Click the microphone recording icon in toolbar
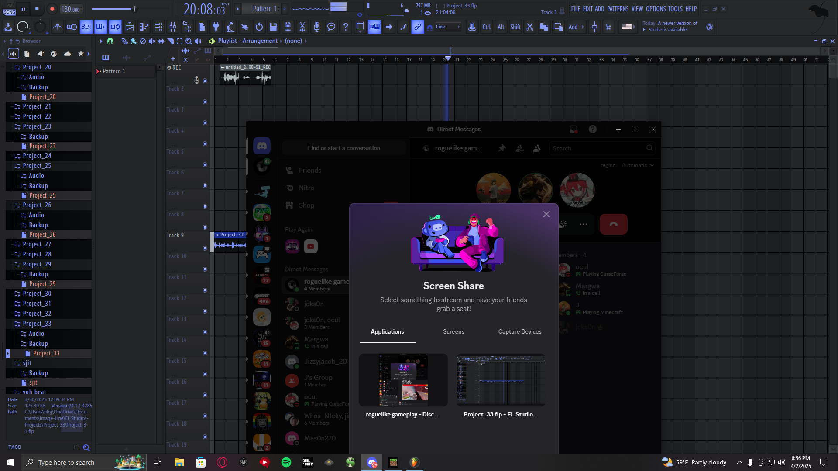 click(x=317, y=27)
